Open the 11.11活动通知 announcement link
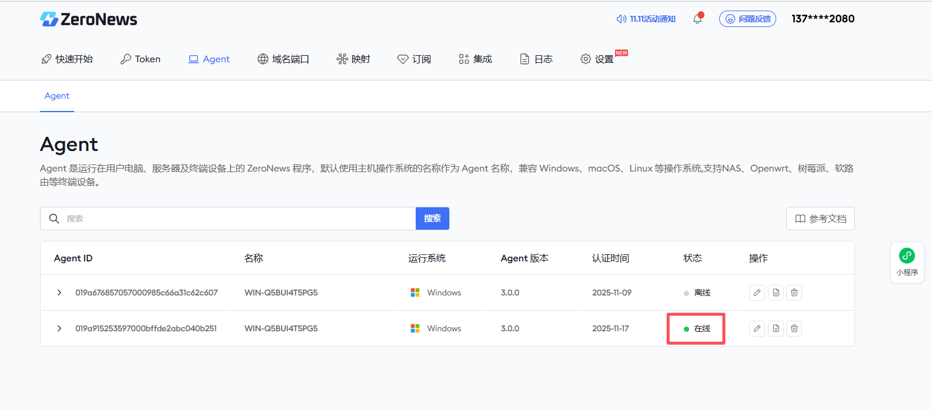 (646, 19)
